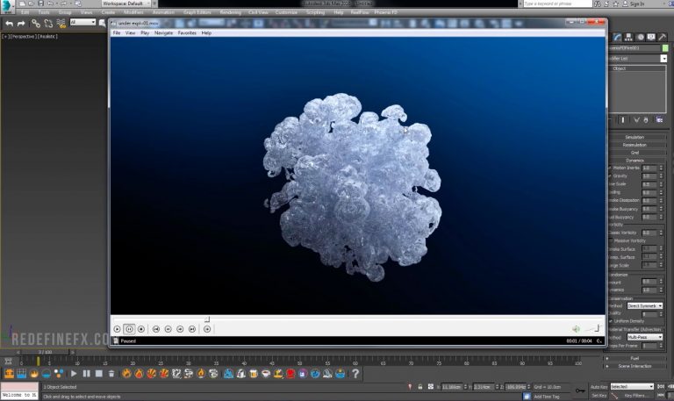Select the Link tool in main toolbar
Viewport: 674px width, 401px height.
click(x=36, y=23)
